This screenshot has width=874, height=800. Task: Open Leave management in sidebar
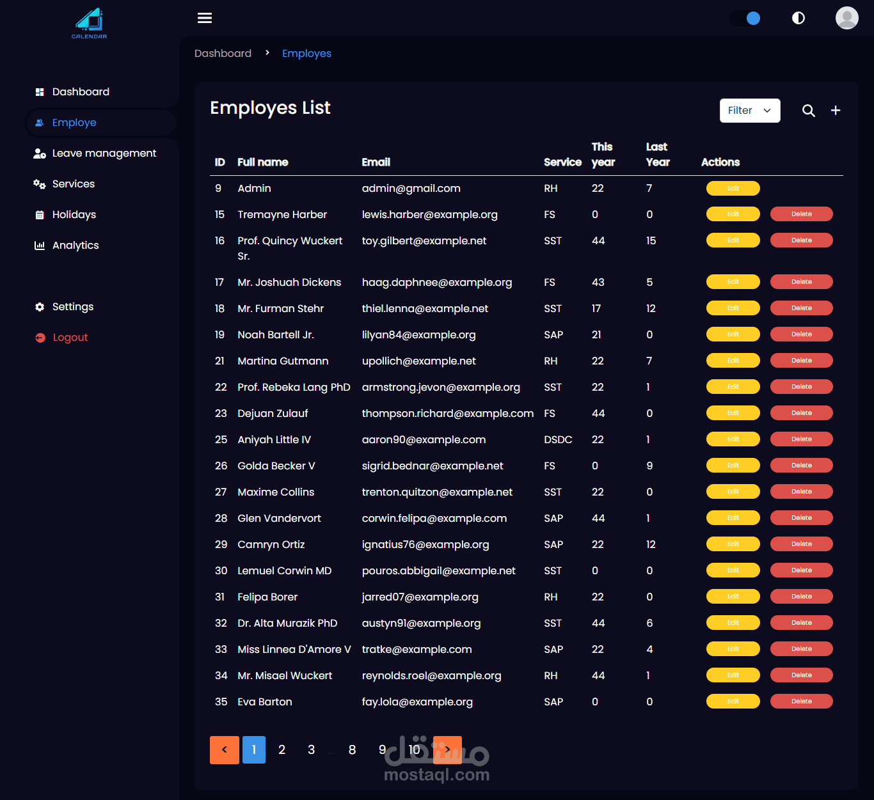(x=104, y=153)
